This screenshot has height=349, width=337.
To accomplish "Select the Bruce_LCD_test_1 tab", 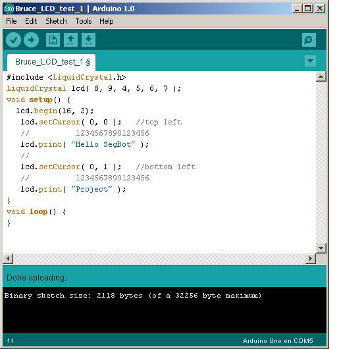I will pyautogui.click(x=51, y=62).
